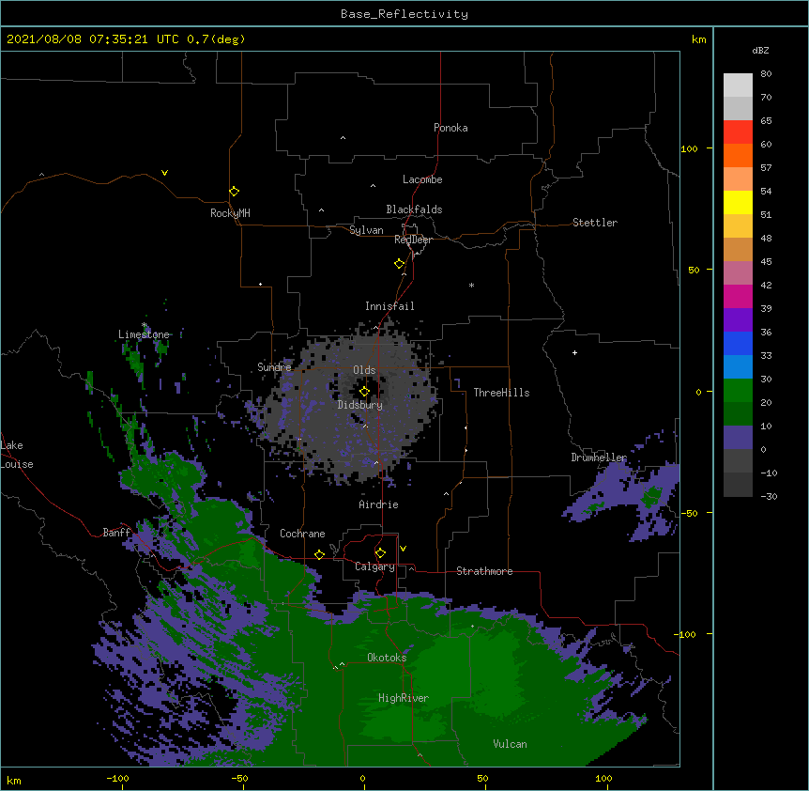Click the HighRiver town label
This screenshot has height=791, width=809.
pyautogui.click(x=404, y=698)
